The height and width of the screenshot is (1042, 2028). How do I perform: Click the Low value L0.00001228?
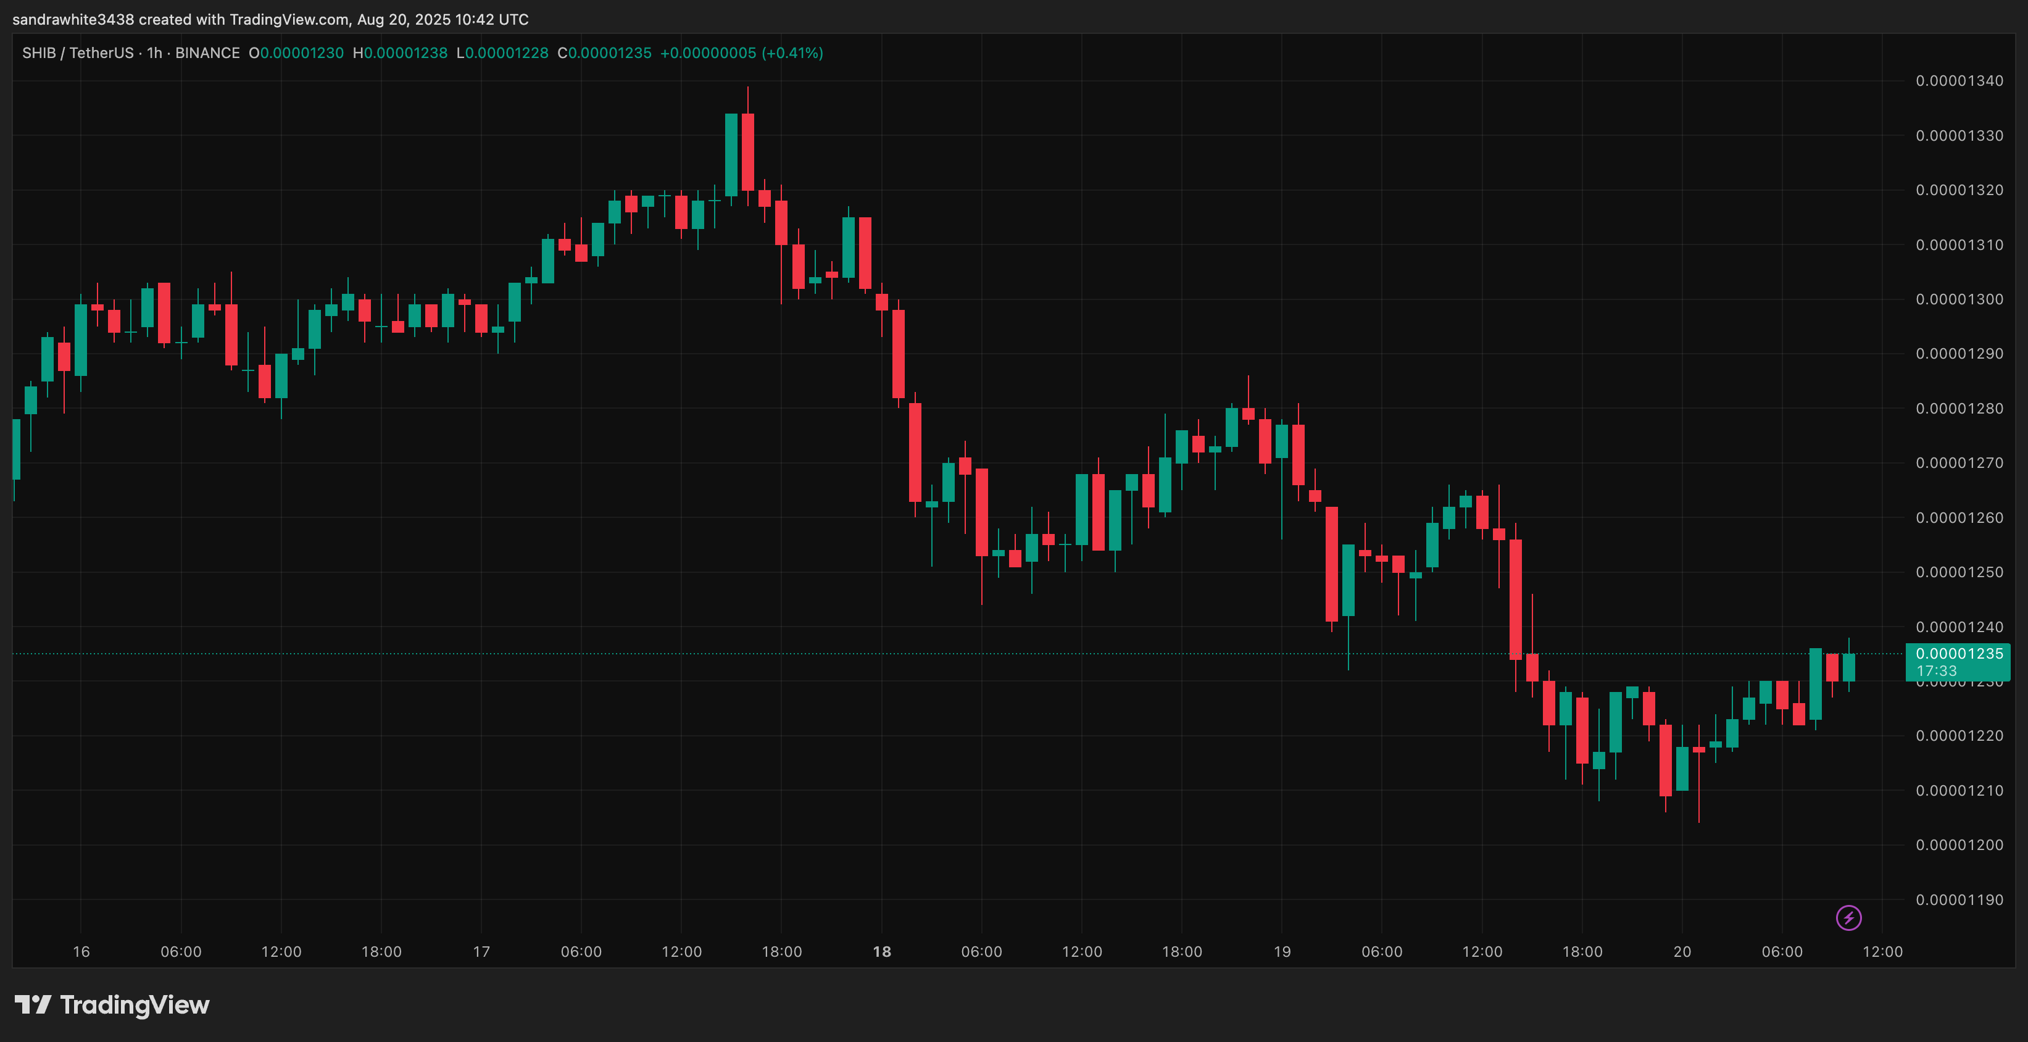(x=502, y=52)
